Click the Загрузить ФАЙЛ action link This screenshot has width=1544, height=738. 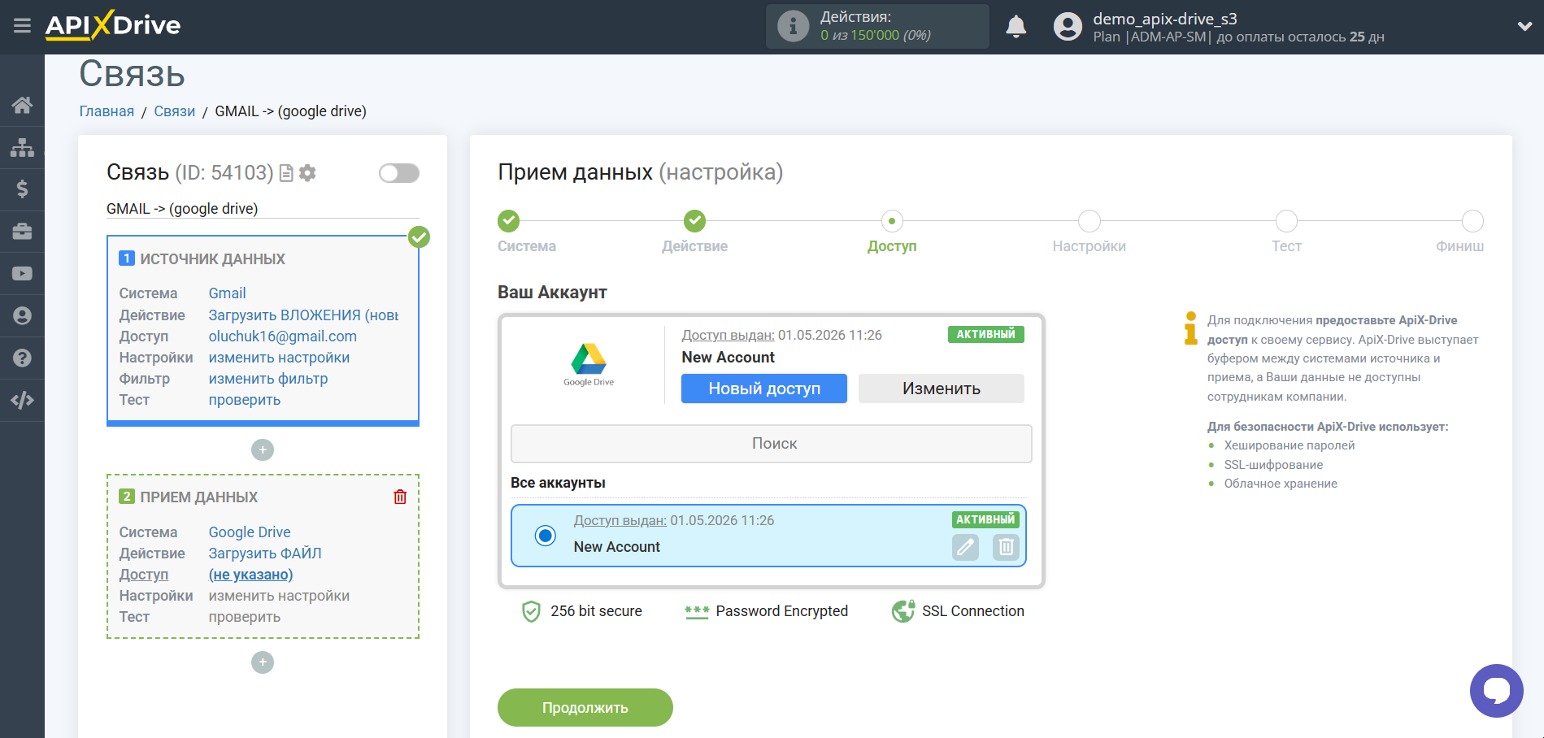(x=265, y=553)
